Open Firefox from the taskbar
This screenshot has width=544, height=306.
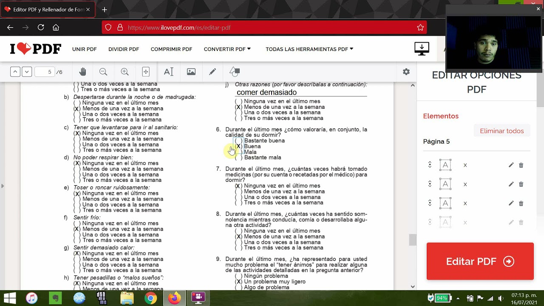174,298
